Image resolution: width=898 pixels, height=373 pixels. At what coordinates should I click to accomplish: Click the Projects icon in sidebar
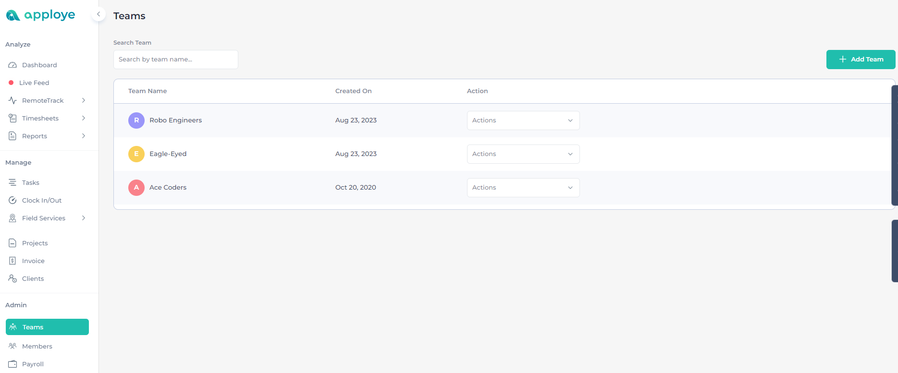point(12,243)
